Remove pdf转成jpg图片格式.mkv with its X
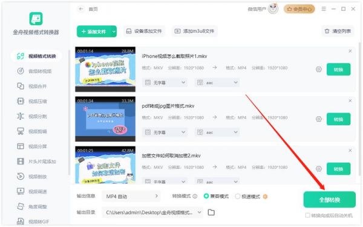Image resolution: width=363 pixels, height=227 pixels. (x=350, y=100)
